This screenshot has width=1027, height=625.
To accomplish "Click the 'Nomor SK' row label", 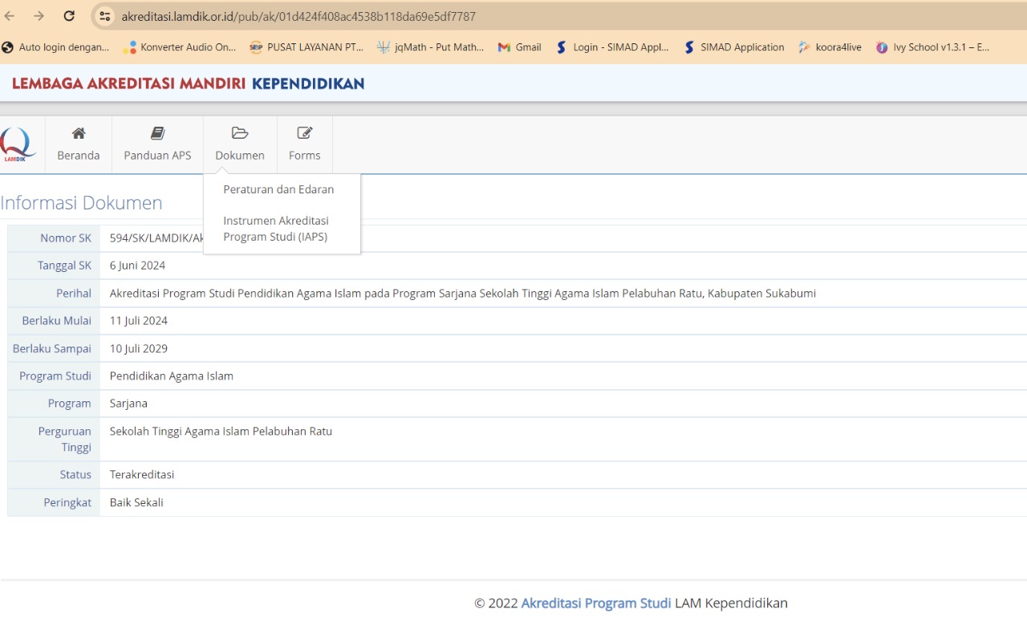I will (x=66, y=238).
